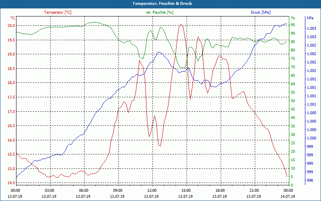Click the '14.07.19' date label

click(x=288, y=196)
